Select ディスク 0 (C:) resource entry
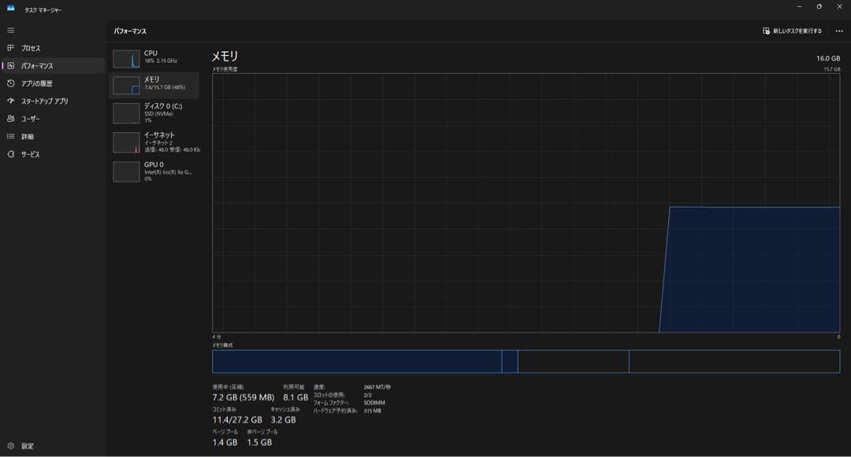Screen dimensions: 851x457 pos(154,112)
